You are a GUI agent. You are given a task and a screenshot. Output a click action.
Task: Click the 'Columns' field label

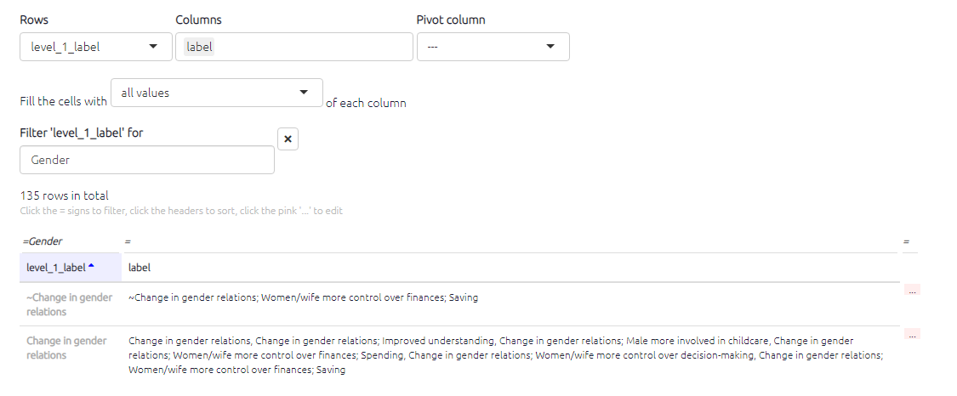198,20
